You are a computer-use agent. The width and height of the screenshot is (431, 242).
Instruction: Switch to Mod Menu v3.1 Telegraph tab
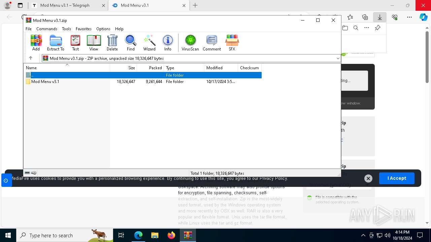68,5
